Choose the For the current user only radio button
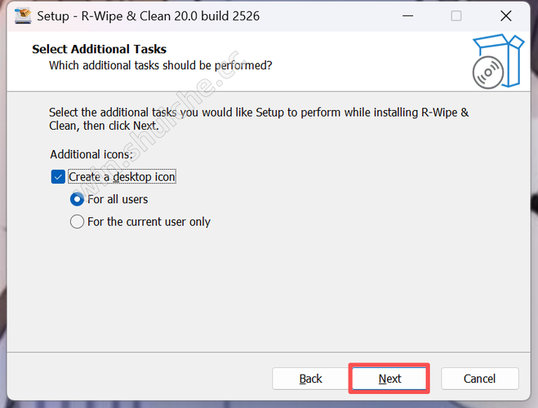 [x=78, y=221]
